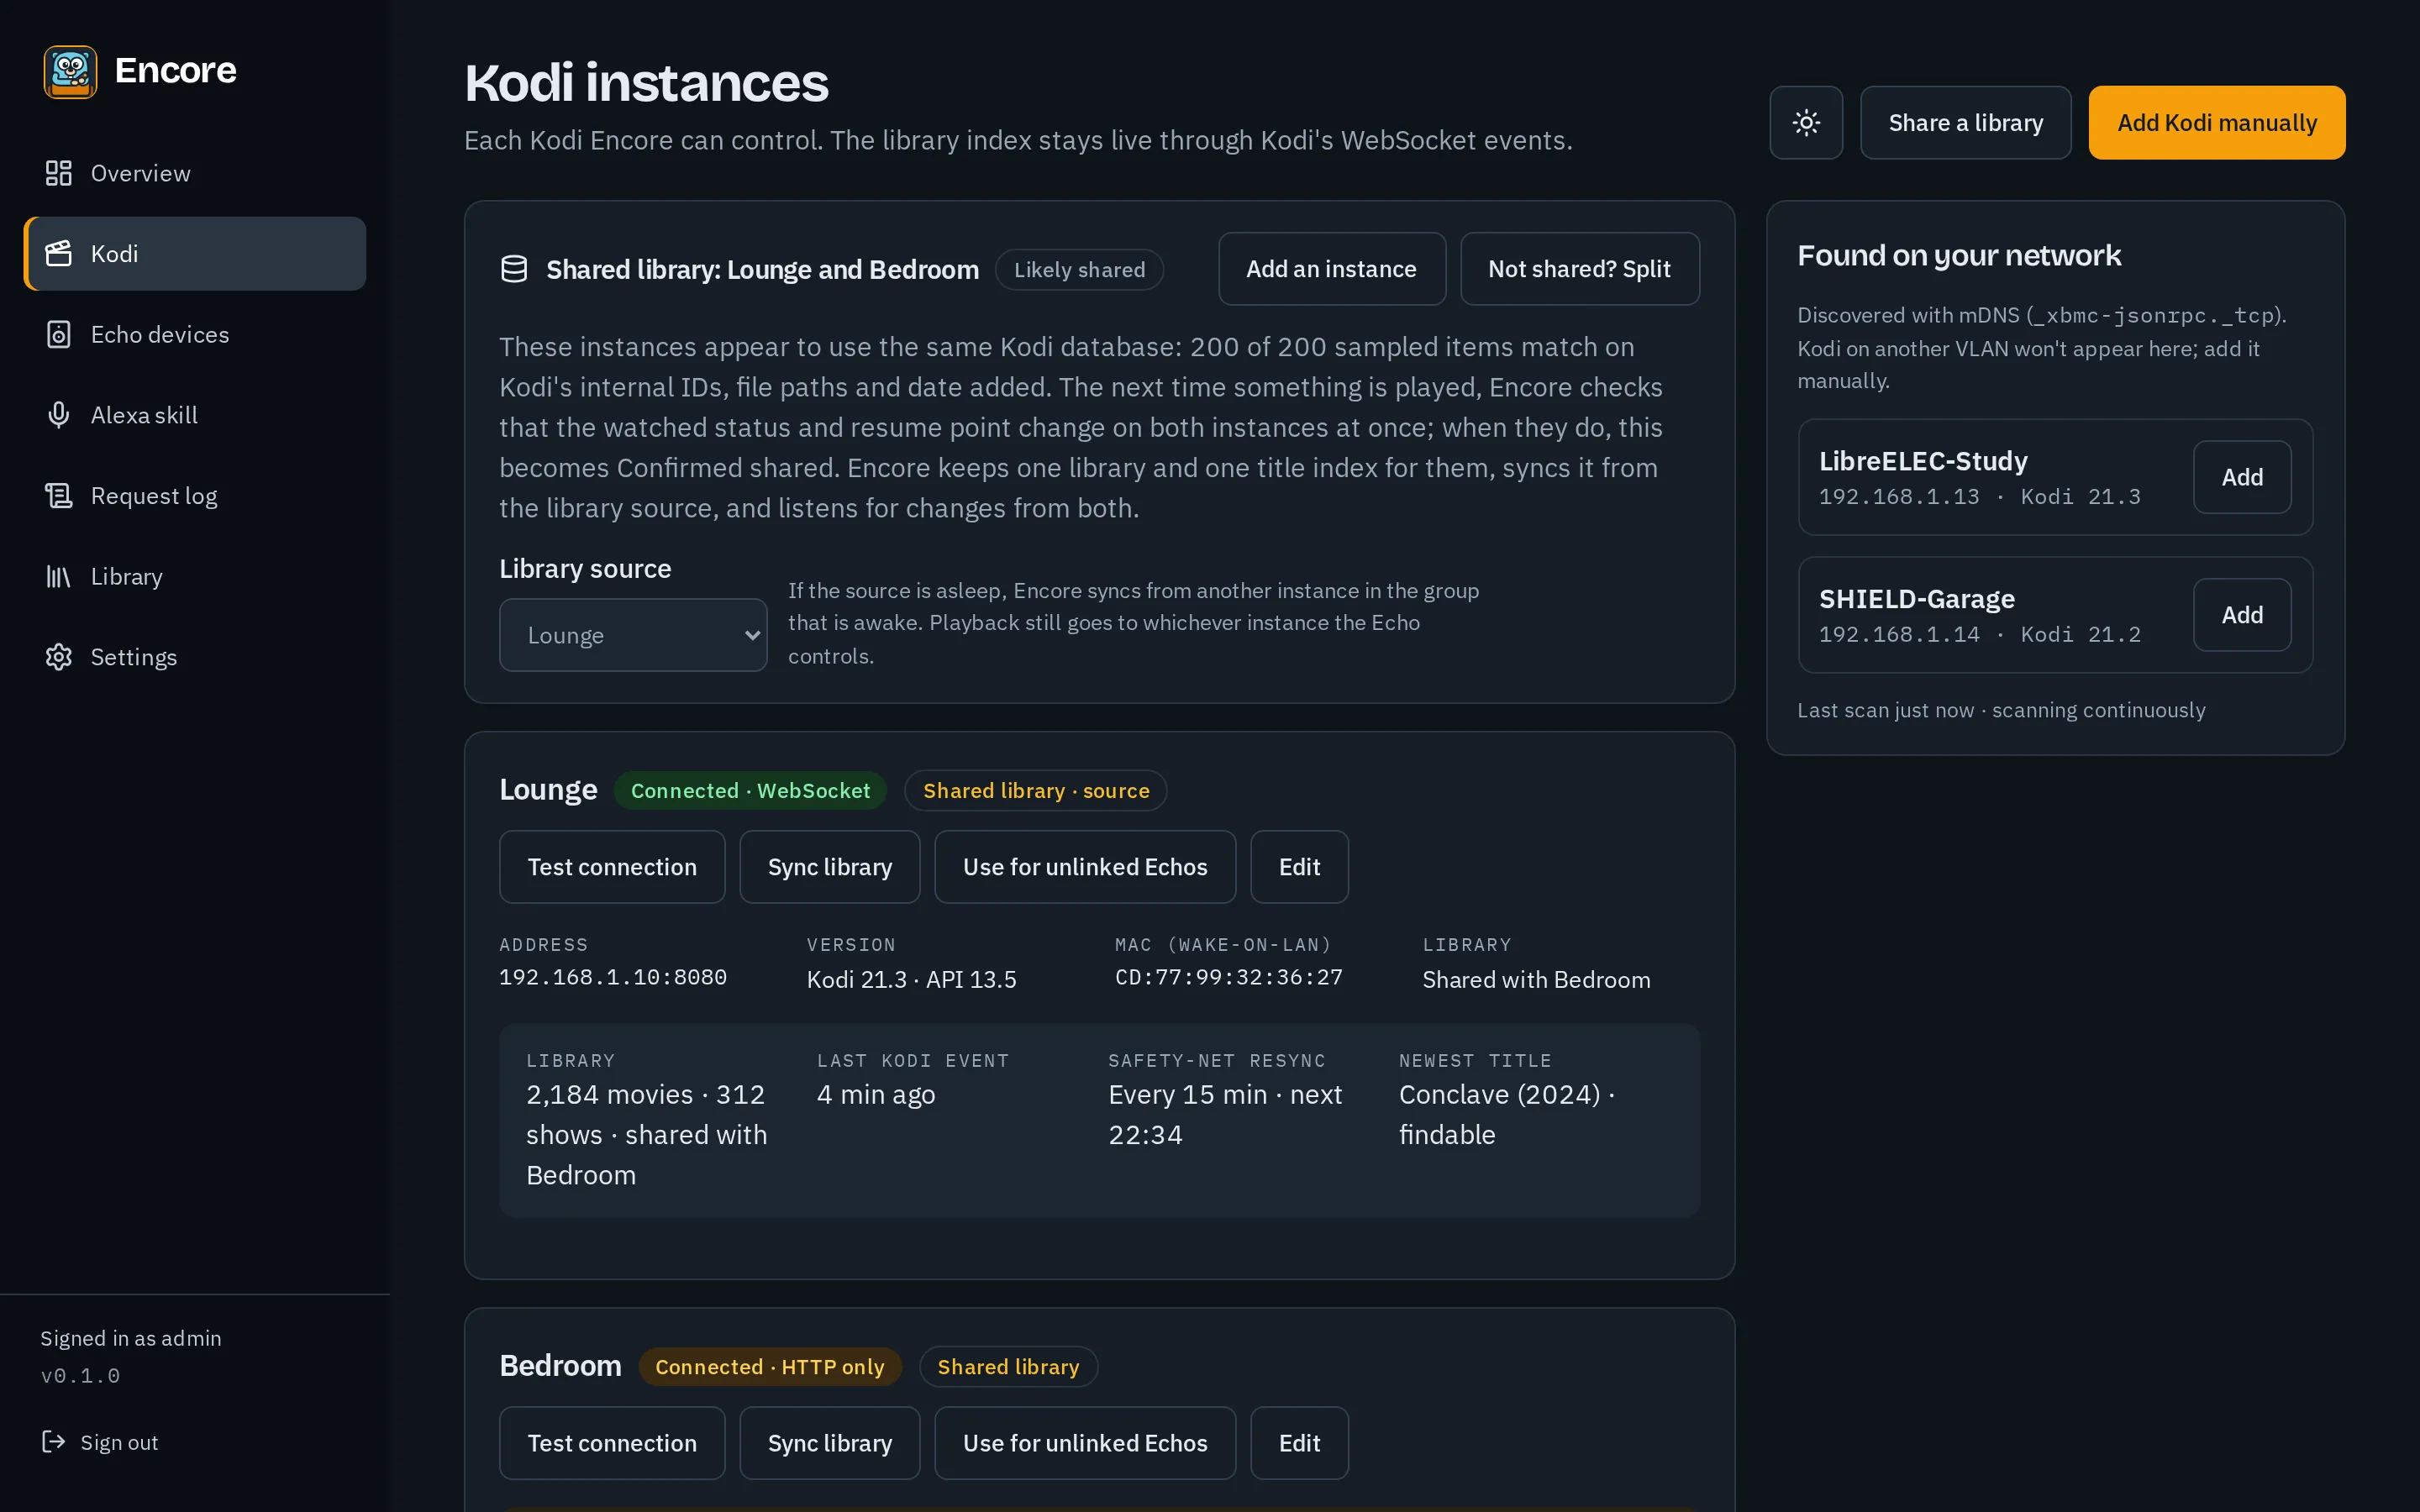The height and width of the screenshot is (1512, 2420).
Task: Click the version text Kodi 21.3 · API 13.5
Action: click(912, 980)
